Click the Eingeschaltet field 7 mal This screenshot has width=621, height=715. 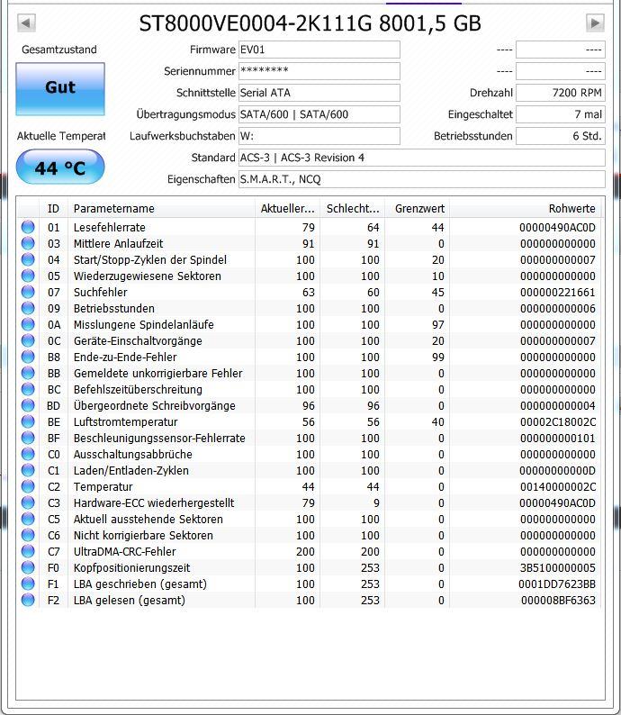point(561,114)
